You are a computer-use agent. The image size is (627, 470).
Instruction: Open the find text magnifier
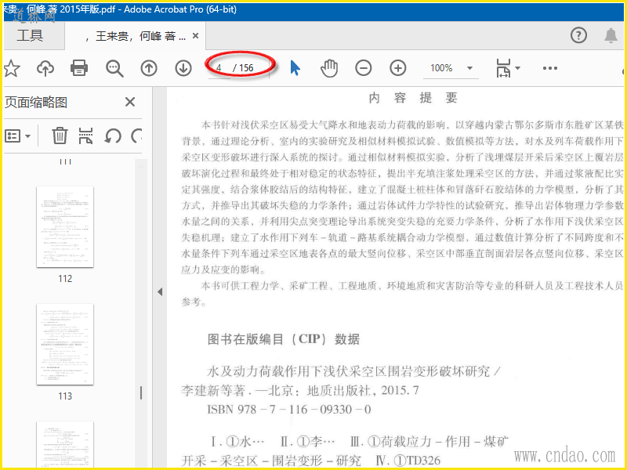[114, 68]
